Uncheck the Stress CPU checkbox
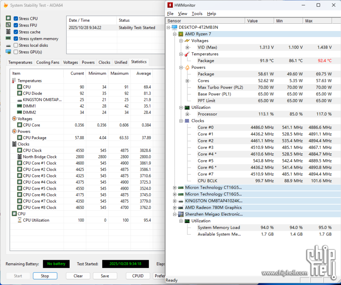 (x=16, y=18)
